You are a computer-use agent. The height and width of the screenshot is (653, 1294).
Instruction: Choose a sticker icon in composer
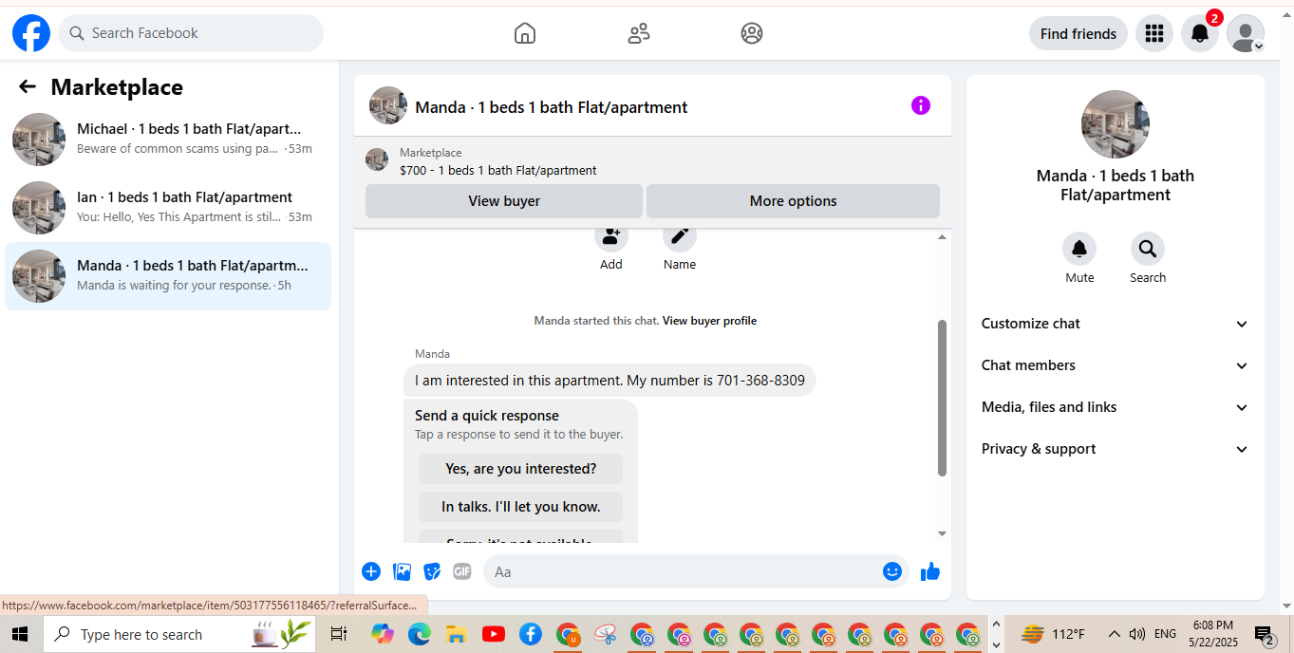(432, 571)
